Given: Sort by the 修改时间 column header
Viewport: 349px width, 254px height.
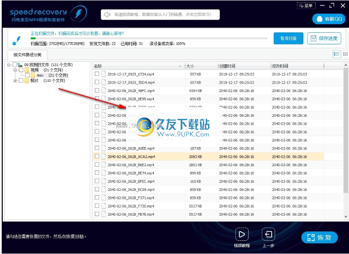Looking at the screenshot, I should click(298, 66).
